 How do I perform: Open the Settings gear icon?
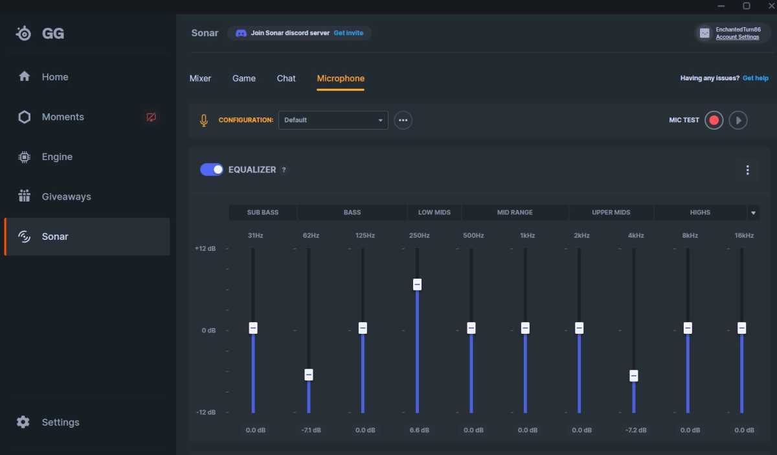coord(23,422)
